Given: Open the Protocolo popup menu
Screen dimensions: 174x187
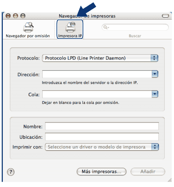Looking at the screenshot, I should tap(100, 58).
